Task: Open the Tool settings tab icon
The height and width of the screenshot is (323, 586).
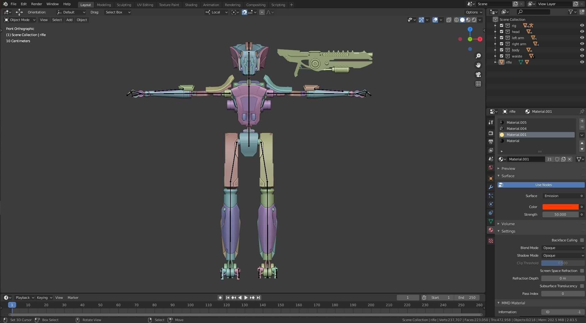Action: pyautogui.click(x=491, y=122)
